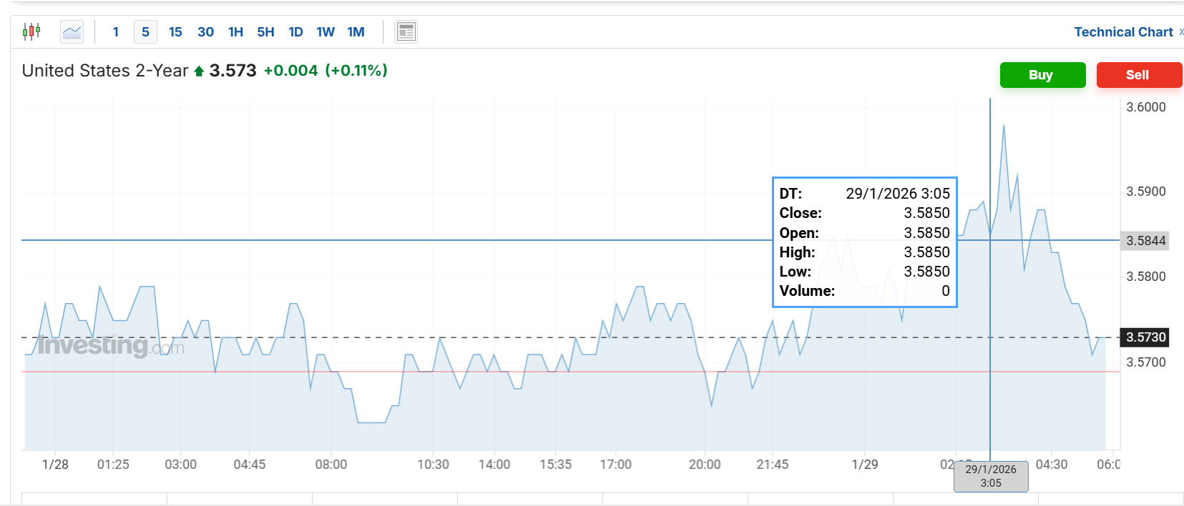The height and width of the screenshot is (506, 1184).
Task: Select the 5 minute interval
Action: coord(145,32)
